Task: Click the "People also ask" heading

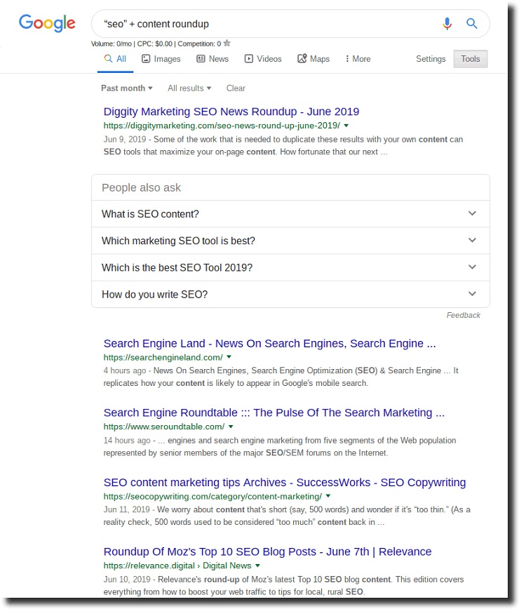Action: coord(141,187)
